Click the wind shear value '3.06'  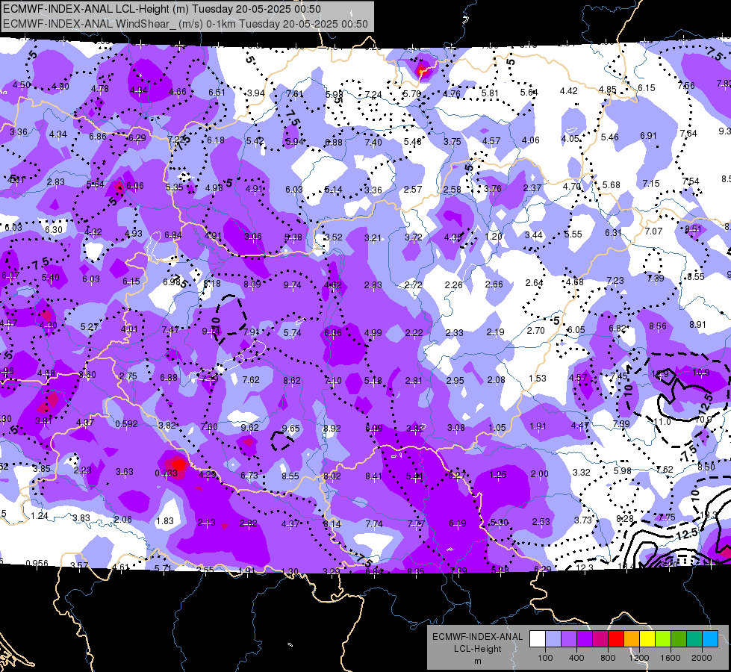tap(253, 237)
